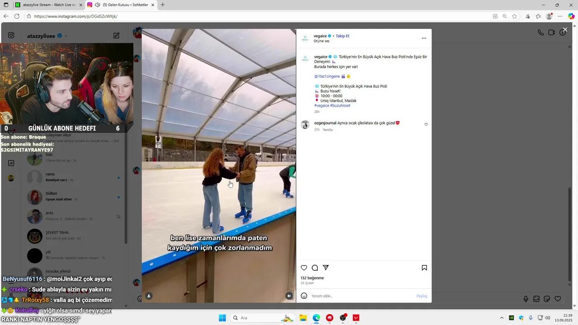Attach an image in the chat
Image resolution: width=578 pixels, height=325 pixels.
tap(536, 299)
